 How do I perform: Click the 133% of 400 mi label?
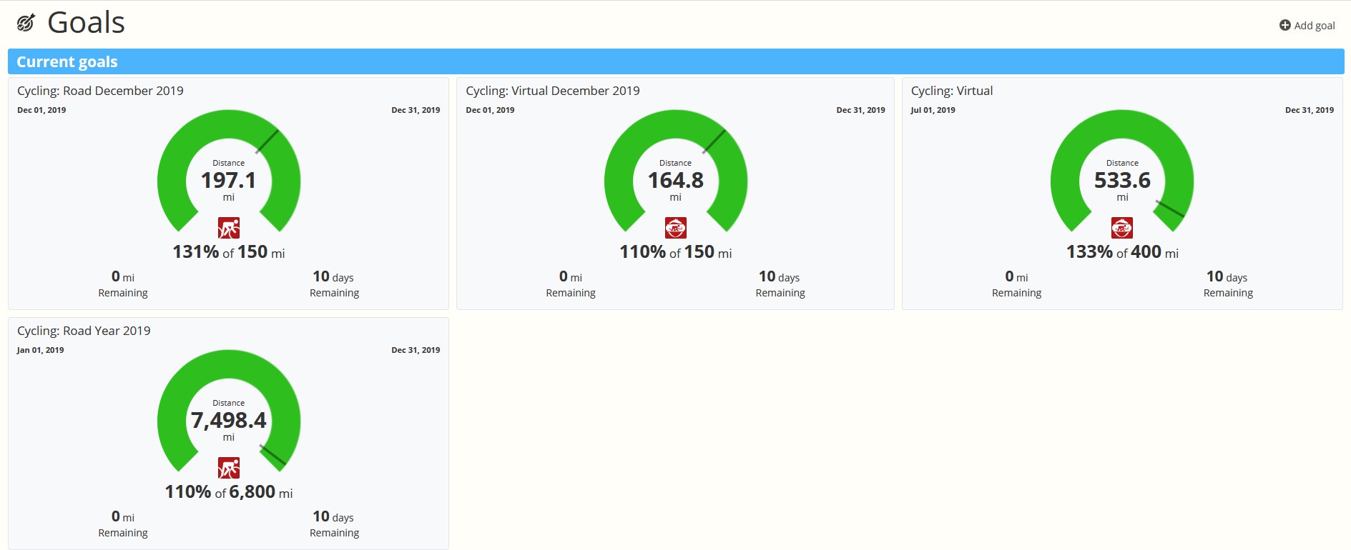point(1122,252)
